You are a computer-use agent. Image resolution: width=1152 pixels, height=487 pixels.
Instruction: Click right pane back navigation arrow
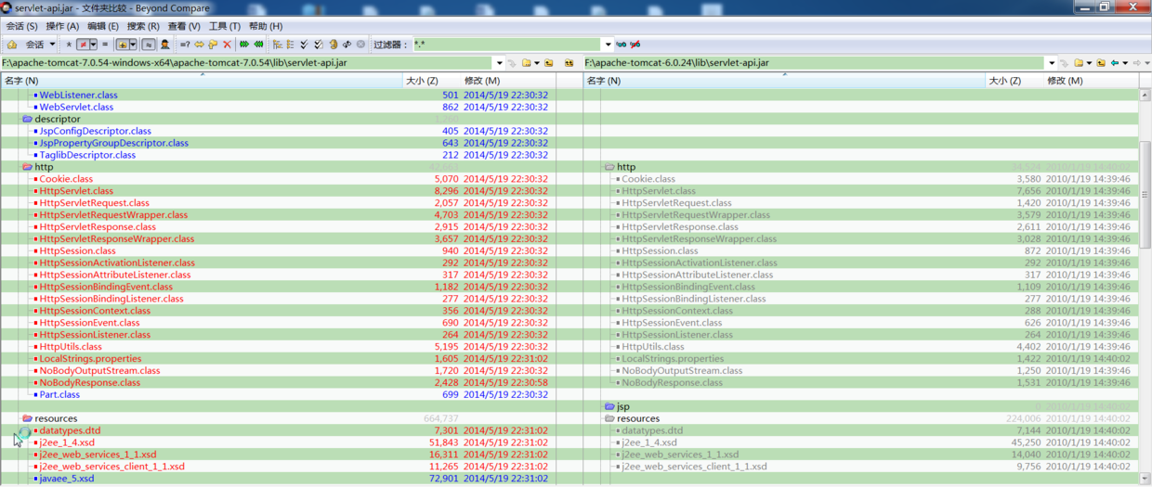pos(1114,63)
